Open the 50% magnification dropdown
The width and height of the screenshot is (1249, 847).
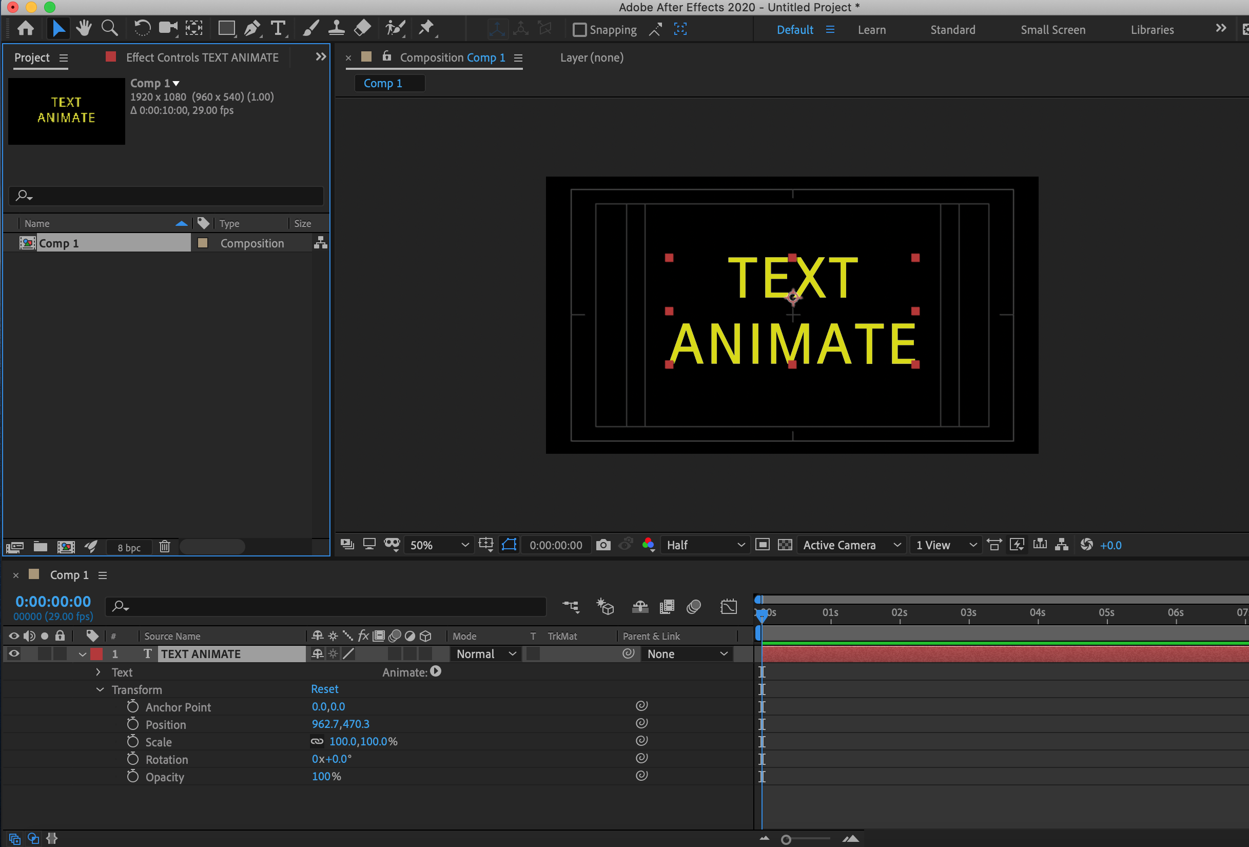pyautogui.click(x=439, y=545)
